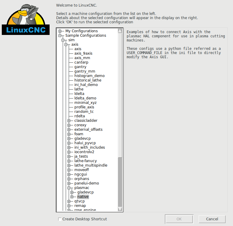The image size is (233, 226).
Task: Select the remap tree label
Action: click(x=80, y=206)
